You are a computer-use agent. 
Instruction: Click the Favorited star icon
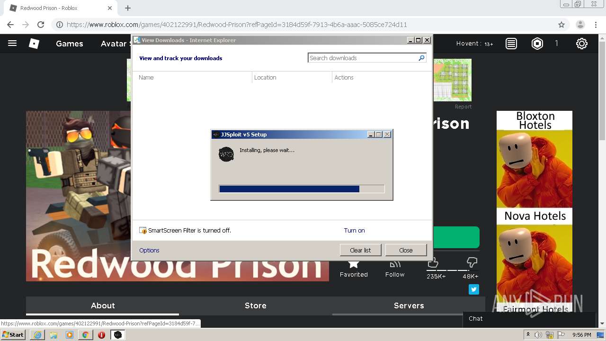354,263
